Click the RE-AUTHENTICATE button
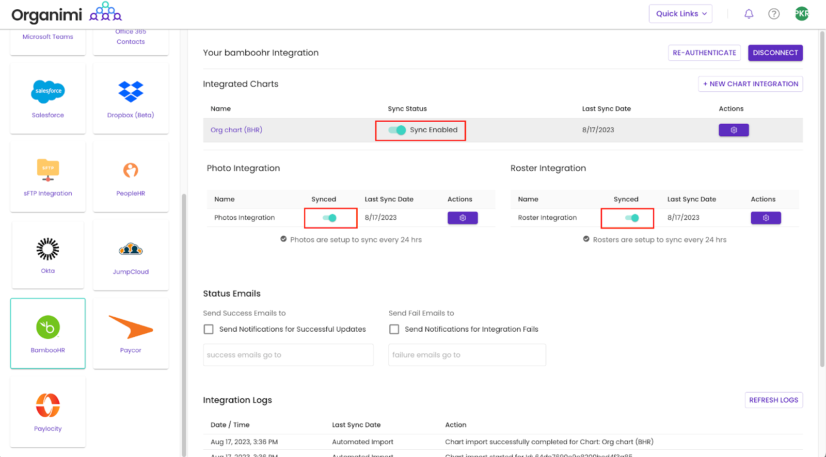826x457 pixels. pyautogui.click(x=704, y=53)
